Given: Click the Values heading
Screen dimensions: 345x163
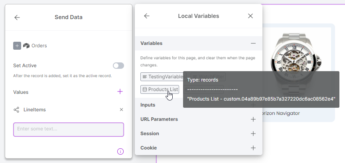Looking at the screenshot, I should [21, 92].
